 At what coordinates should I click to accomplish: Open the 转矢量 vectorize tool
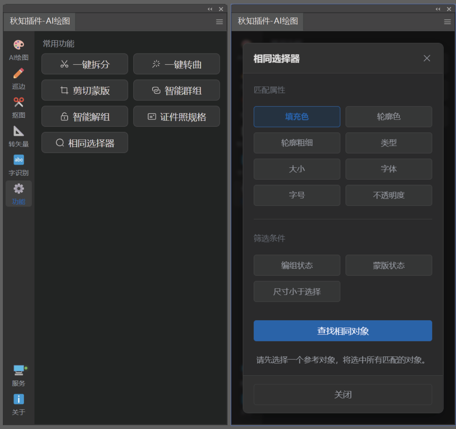[19, 133]
